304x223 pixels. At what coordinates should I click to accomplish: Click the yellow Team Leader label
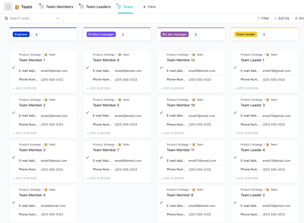pos(246,34)
